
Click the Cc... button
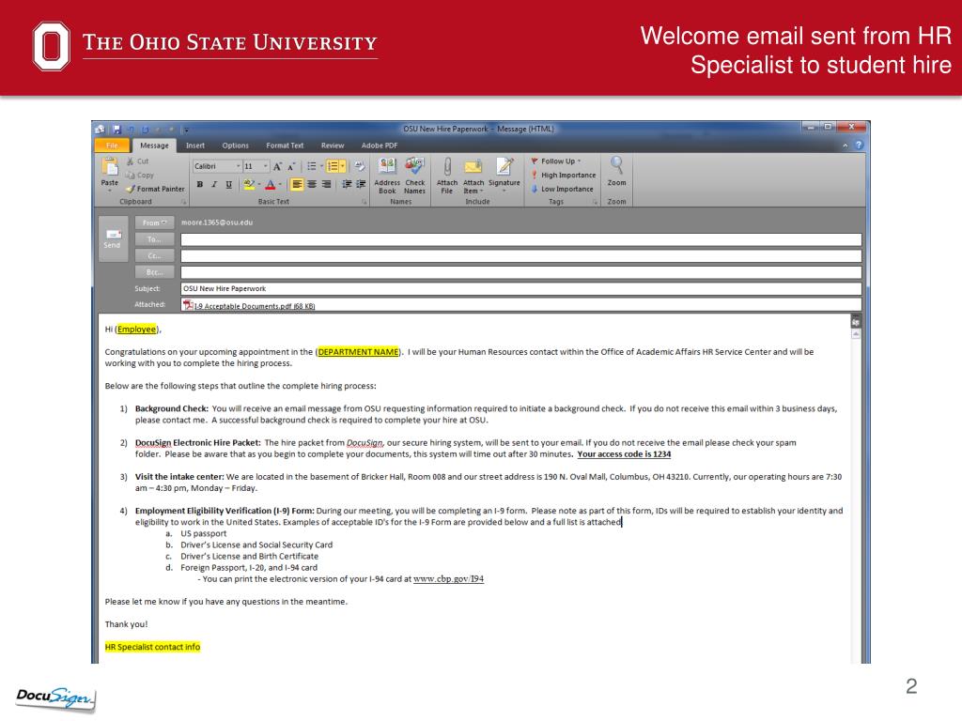(x=155, y=255)
